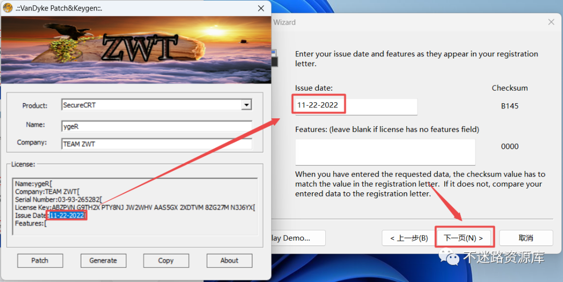This screenshot has height=282, width=563.
Task: Click highlighted Issue Date 11-22-2022 text
Action: pyautogui.click(x=67, y=216)
